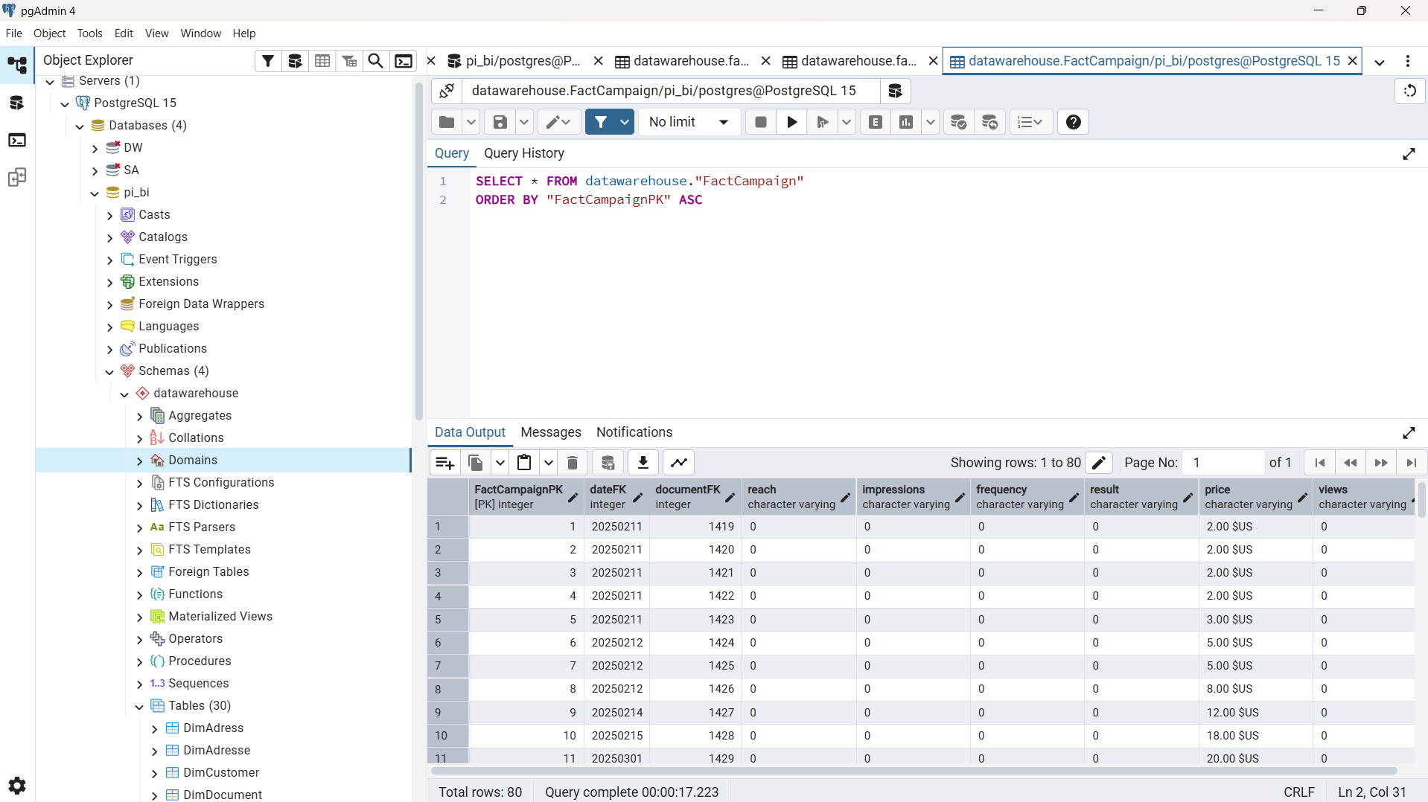Click the Commit transaction icon
This screenshot has height=802, width=1428.
tap(959, 122)
